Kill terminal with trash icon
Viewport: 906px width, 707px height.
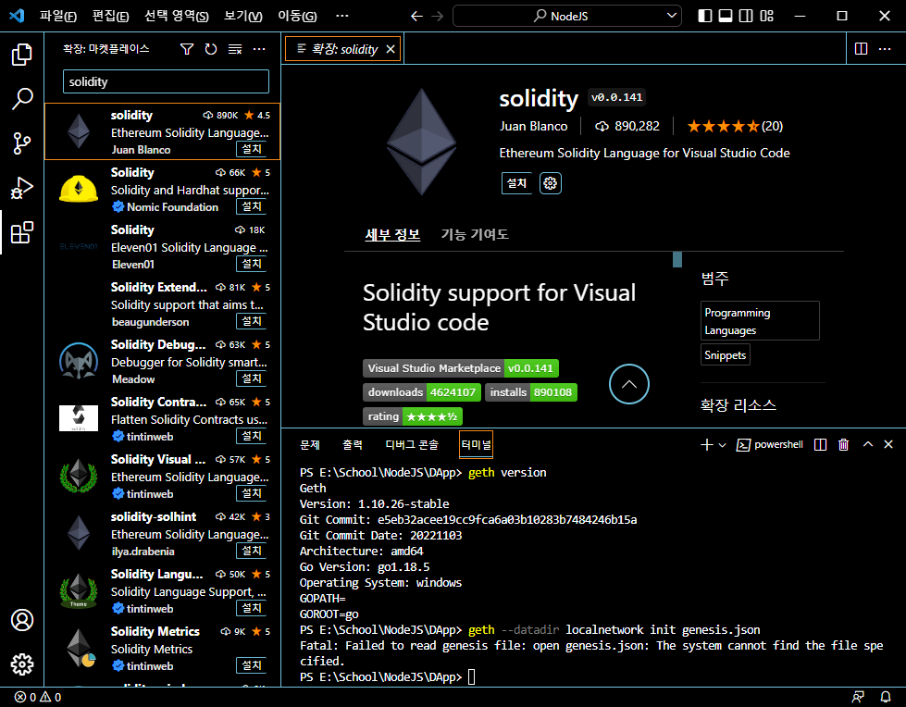(x=844, y=444)
